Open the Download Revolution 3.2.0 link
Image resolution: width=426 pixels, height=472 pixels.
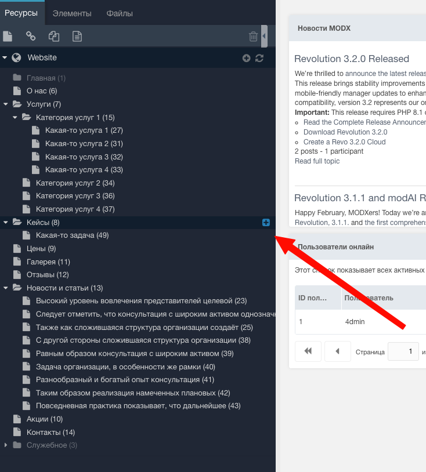[345, 132]
